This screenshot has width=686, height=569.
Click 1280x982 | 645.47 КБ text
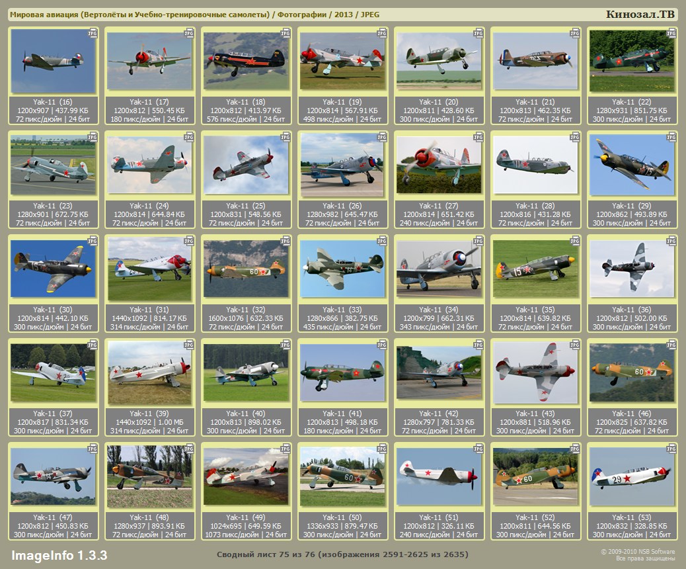(342, 214)
